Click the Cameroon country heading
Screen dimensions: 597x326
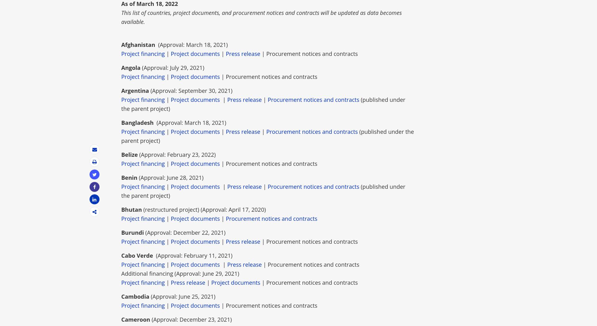[x=136, y=319]
